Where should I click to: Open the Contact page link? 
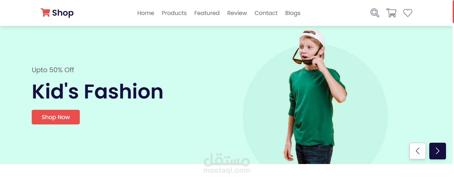(x=266, y=13)
